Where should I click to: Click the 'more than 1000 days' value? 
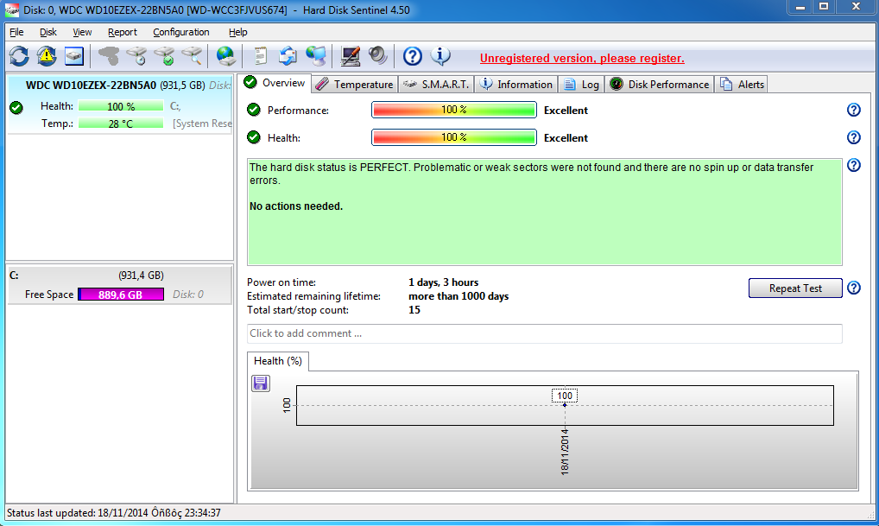pos(458,296)
